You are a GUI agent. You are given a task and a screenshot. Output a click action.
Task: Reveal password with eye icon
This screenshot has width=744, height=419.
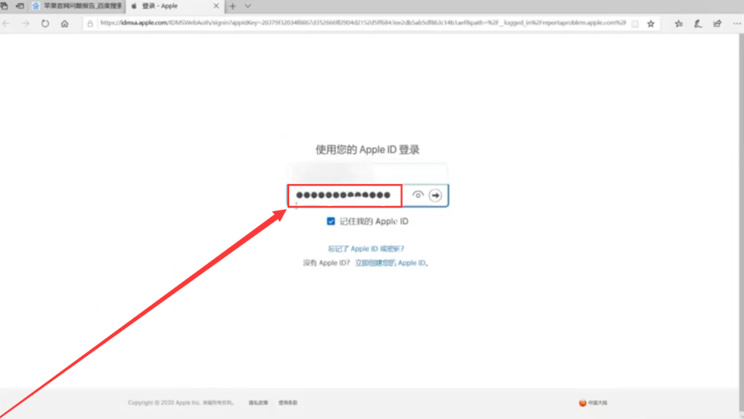(418, 195)
